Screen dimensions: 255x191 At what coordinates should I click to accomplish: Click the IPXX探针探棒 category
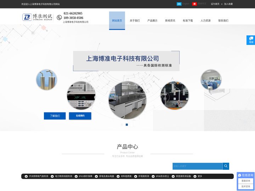coord(86,176)
